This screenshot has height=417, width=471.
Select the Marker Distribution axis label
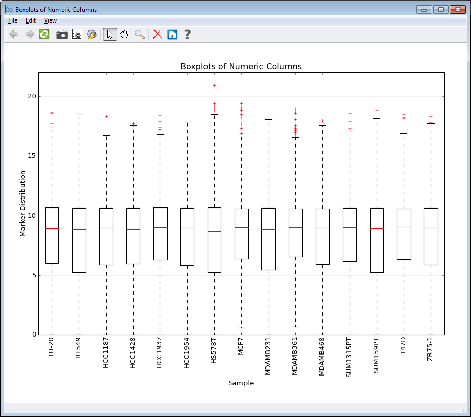point(22,202)
